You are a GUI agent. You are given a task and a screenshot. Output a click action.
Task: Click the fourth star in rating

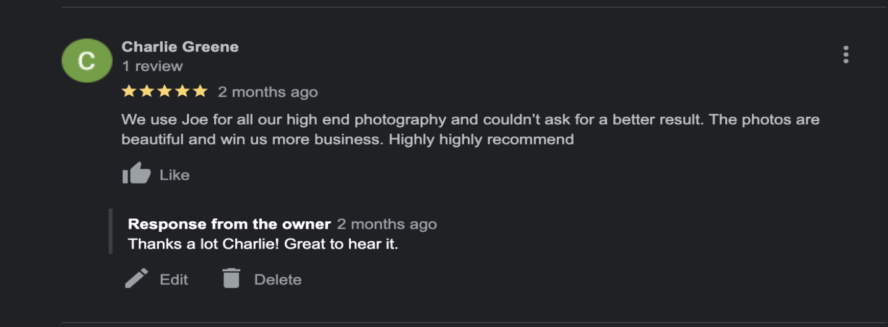182,92
